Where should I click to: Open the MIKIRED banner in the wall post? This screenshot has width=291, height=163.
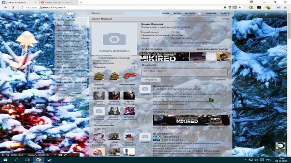point(191,120)
